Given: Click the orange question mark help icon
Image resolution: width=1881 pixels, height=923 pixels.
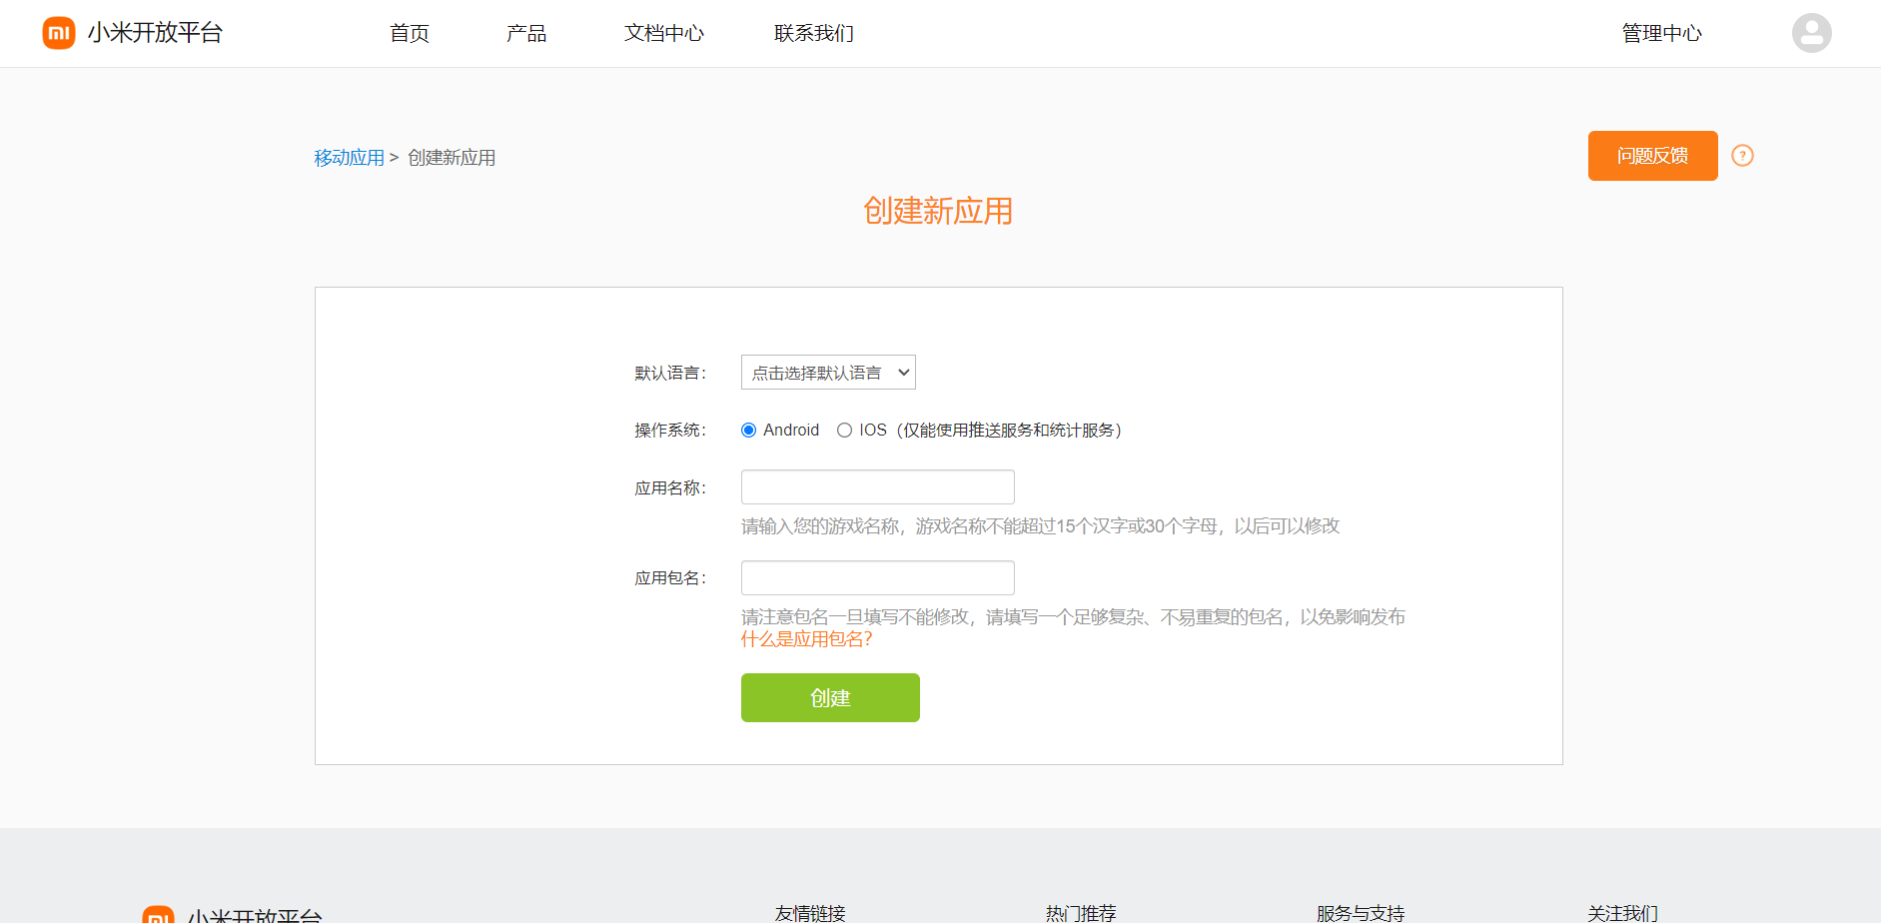Looking at the screenshot, I should coord(1742,156).
